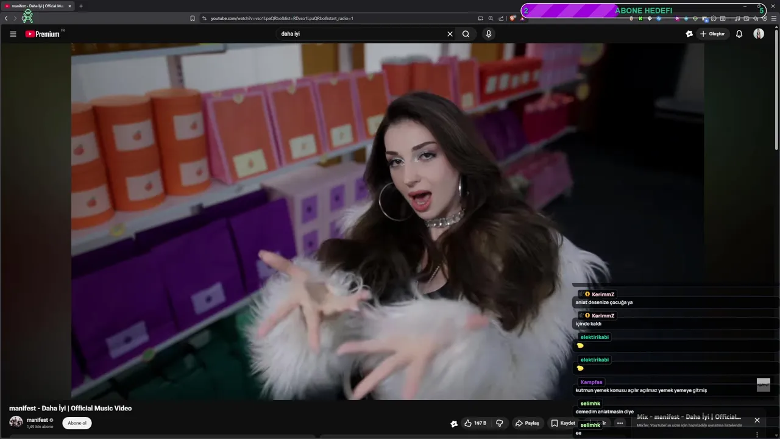Viewport: 780px width, 439px height.
Task: Click the sparkle icon left of like button
Action: 454,423
